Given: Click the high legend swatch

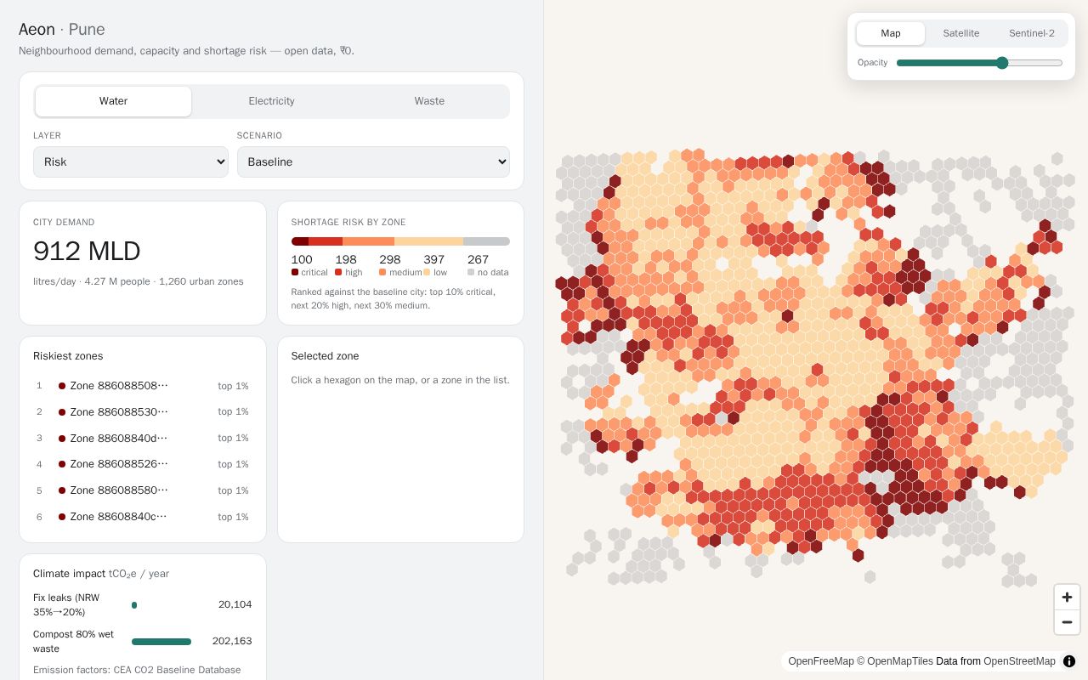Looking at the screenshot, I should pos(338,272).
